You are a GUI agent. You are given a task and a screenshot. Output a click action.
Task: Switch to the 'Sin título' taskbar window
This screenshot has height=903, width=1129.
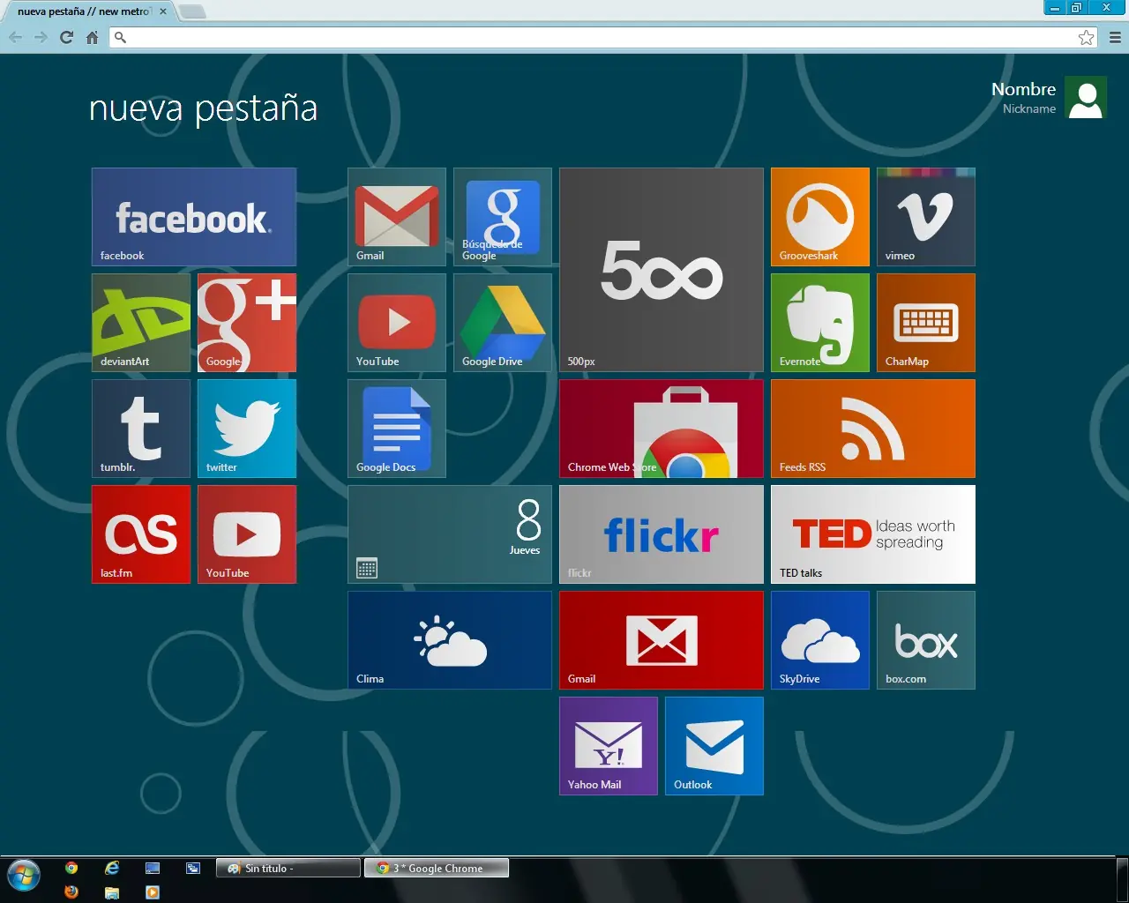pyautogui.click(x=288, y=869)
